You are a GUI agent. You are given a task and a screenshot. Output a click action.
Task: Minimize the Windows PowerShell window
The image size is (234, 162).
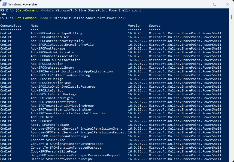pos(202,4)
